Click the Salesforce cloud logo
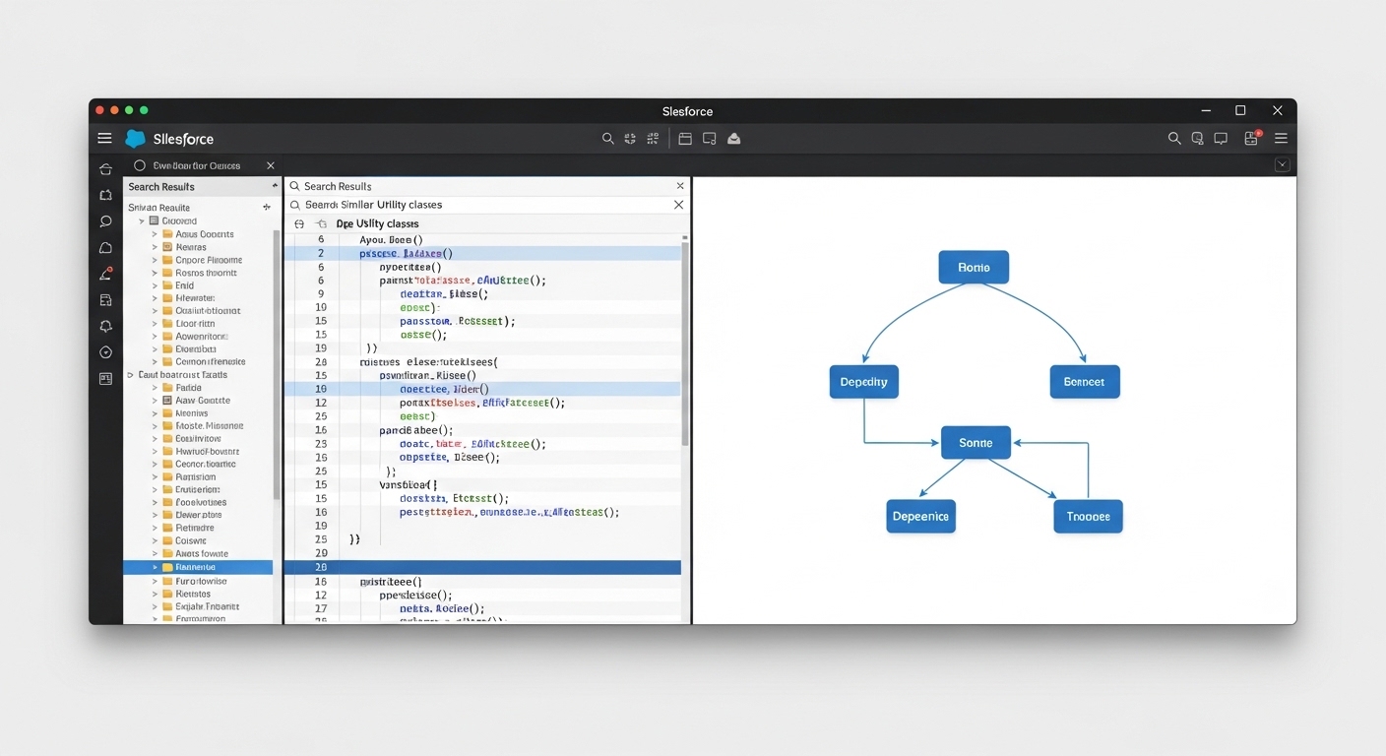Image resolution: width=1386 pixels, height=756 pixels. click(135, 138)
